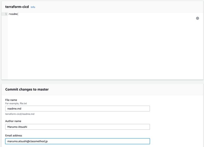Select the Email address input box
The image size is (204, 147).
tap(77, 141)
